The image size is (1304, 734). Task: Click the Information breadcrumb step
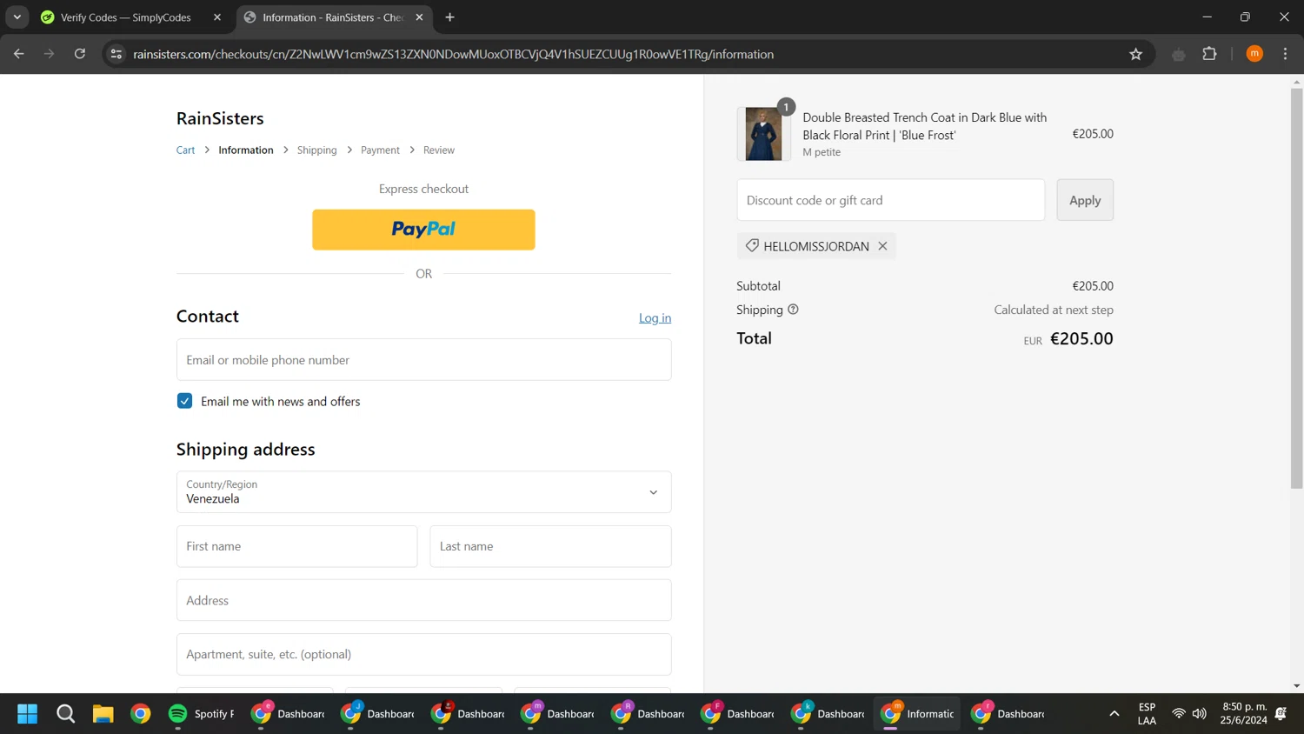pyautogui.click(x=245, y=150)
